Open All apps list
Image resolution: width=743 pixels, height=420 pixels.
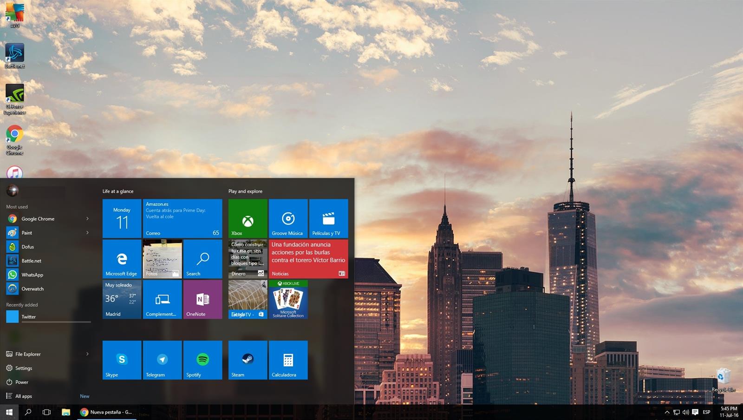24,396
